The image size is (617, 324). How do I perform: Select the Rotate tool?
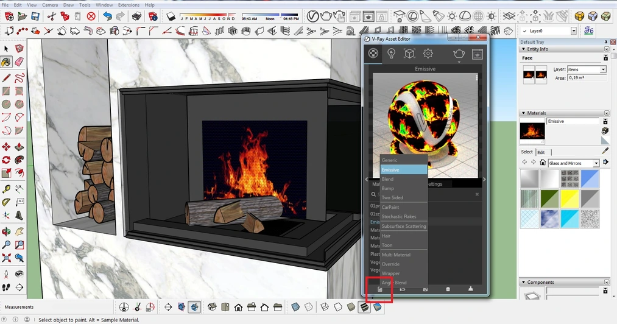[x=6, y=160]
